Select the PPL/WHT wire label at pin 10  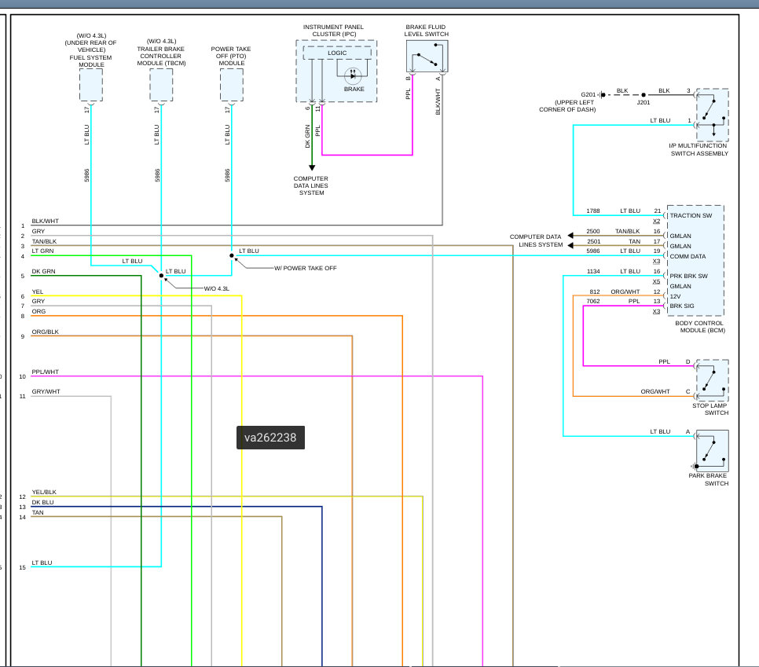(46, 372)
